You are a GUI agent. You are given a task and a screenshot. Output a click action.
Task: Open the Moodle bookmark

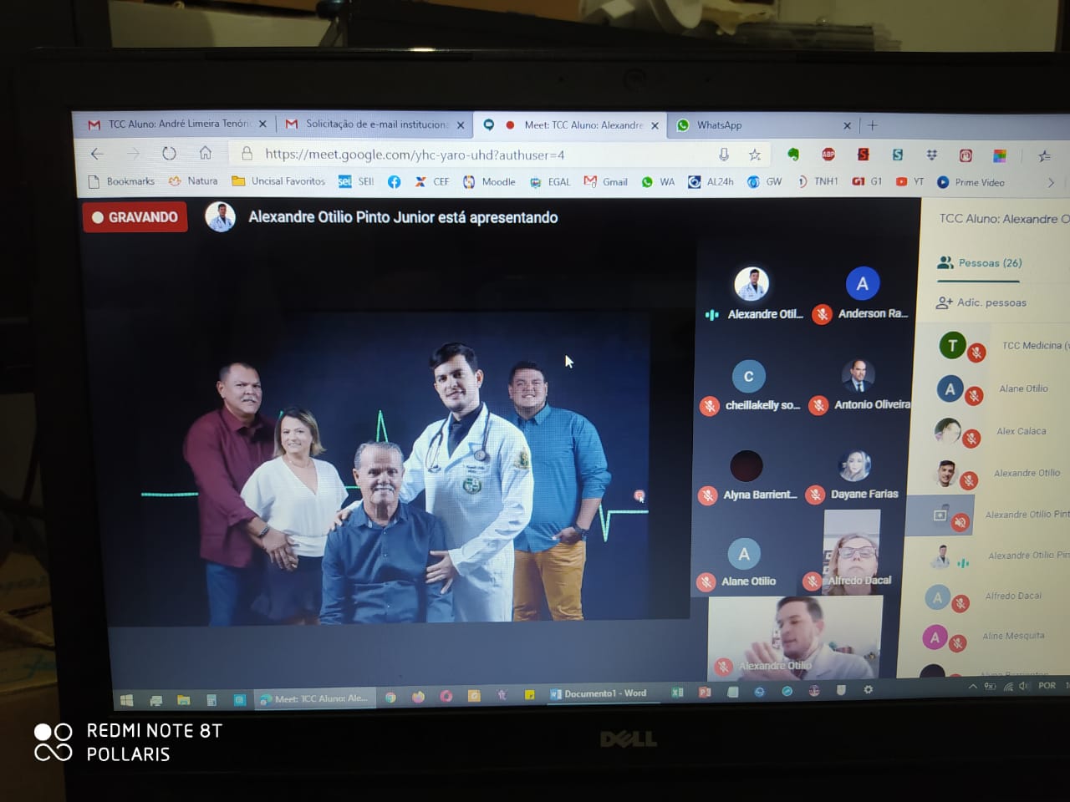tap(490, 181)
